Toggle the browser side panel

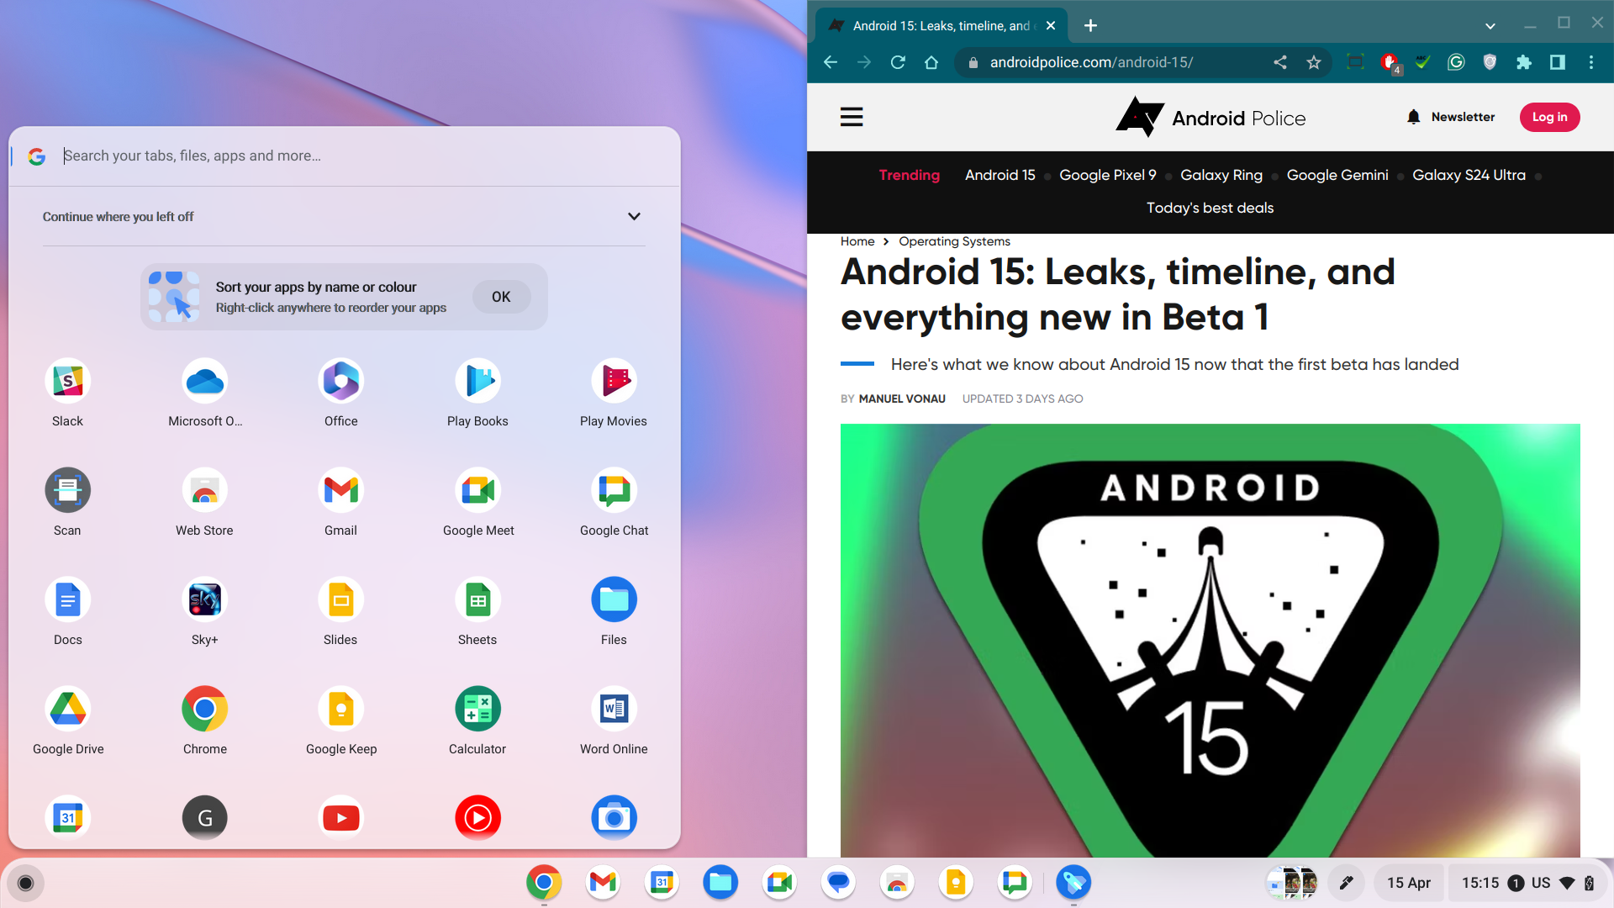pos(1557,62)
